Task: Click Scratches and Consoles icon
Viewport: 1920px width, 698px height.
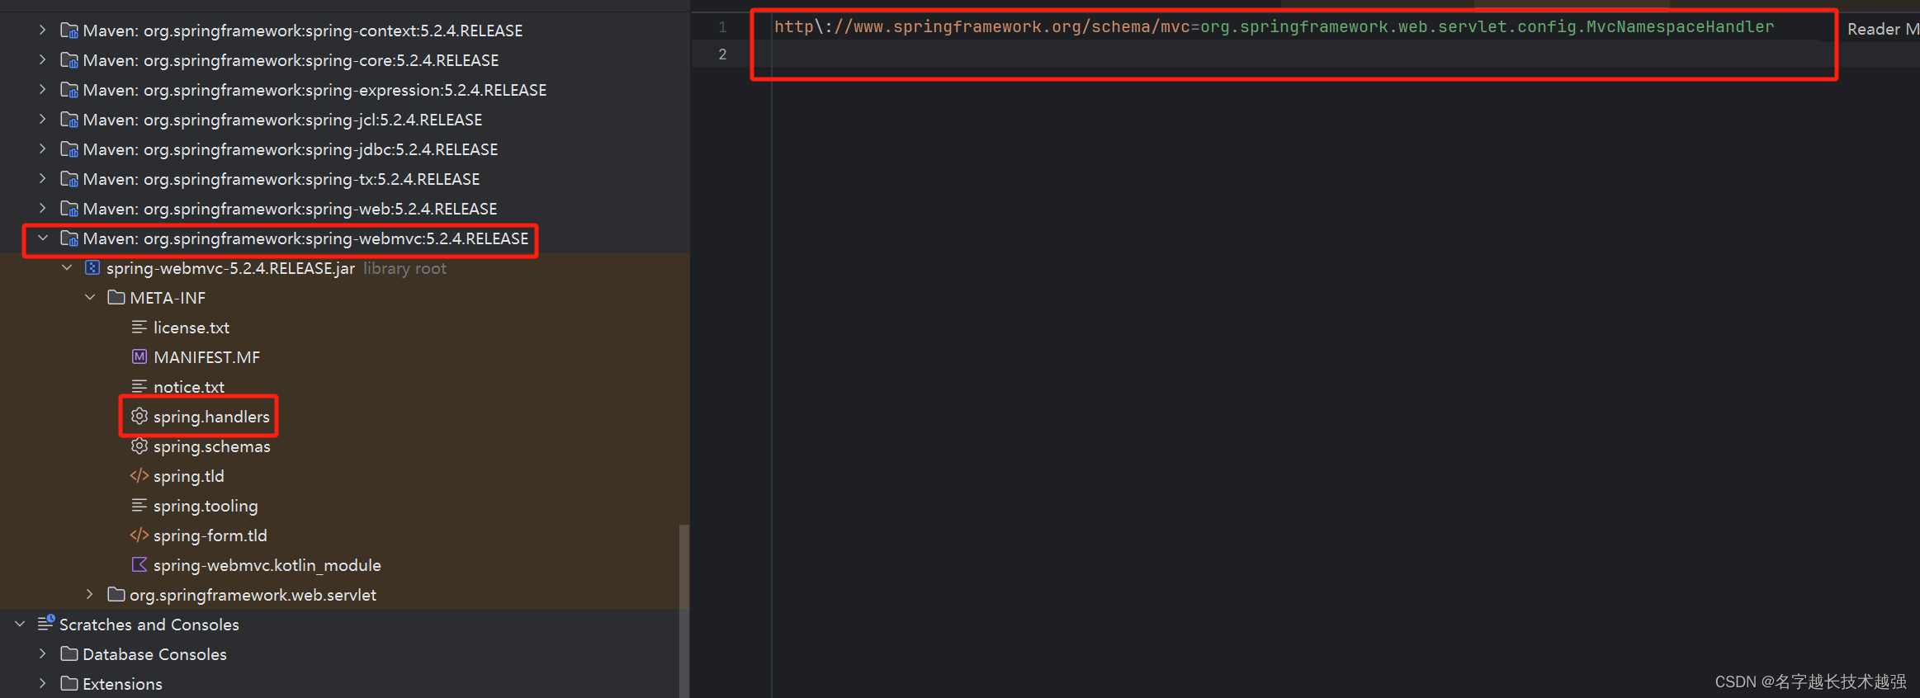Action: [x=46, y=623]
